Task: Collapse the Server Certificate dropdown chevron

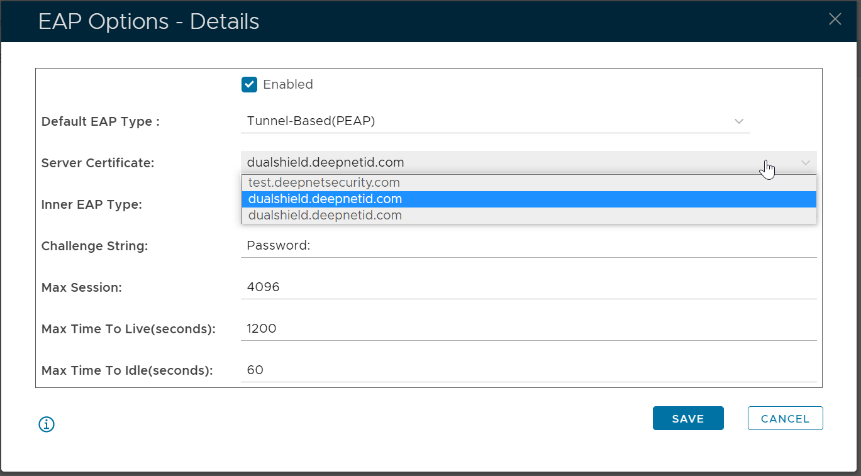Action: point(806,163)
